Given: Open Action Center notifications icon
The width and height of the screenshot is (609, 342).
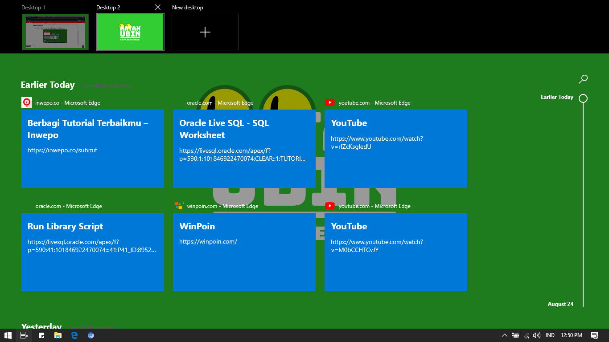Looking at the screenshot, I should pos(594,335).
